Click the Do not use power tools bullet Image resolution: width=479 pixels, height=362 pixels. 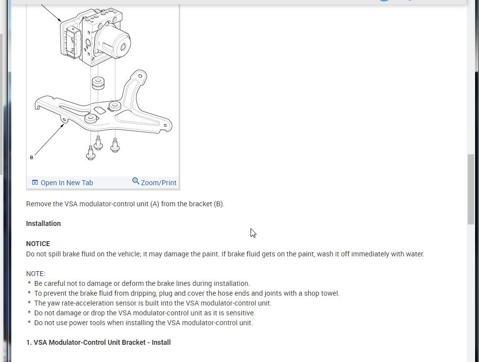[143, 323]
